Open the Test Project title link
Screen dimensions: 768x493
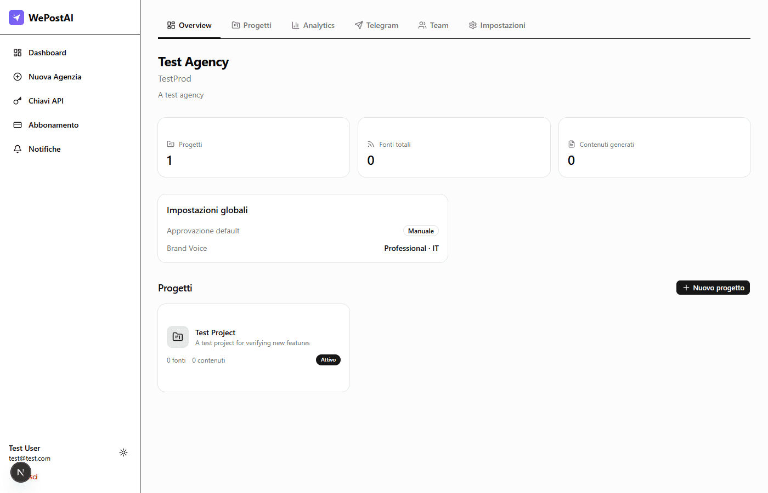click(x=215, y=333)
